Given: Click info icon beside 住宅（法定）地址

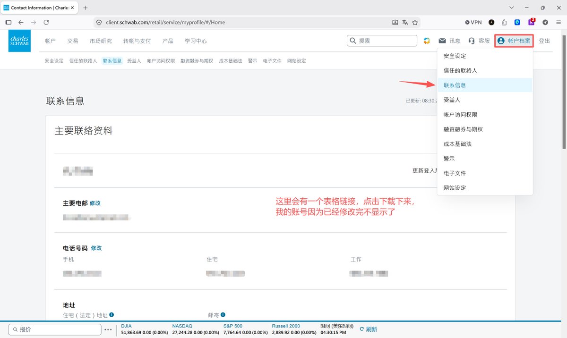Looking at the screenshot, I should click(112, 315).
